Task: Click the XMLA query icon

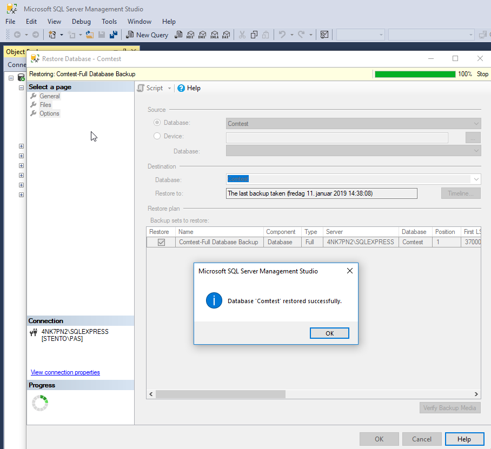Action: click(214, 35)
